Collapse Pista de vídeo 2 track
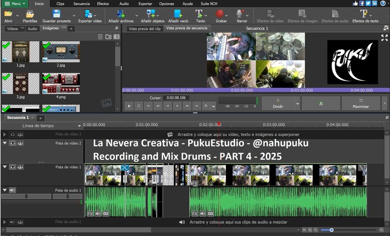This screenshot has height=236, width=390. (x=5, y=143)
